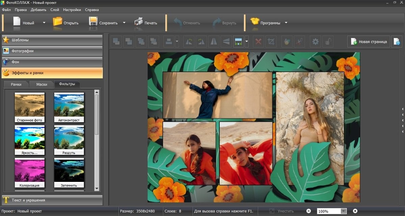
Task: Click the rotate left icon
Action: tap(189, 42)
